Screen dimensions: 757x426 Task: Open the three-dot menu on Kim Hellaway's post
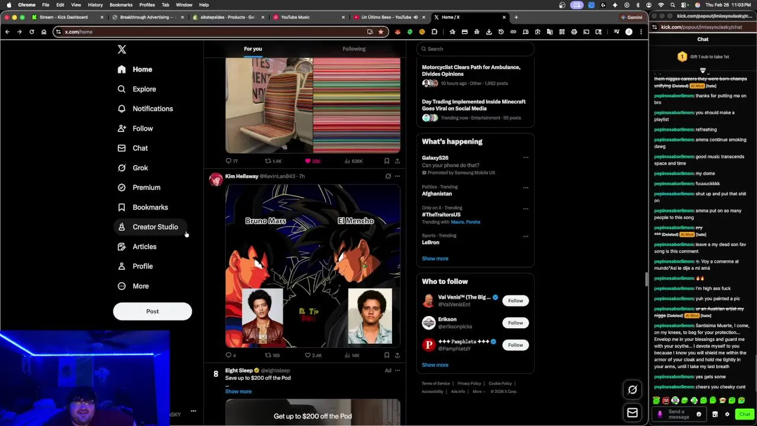(x=397, y=176)
